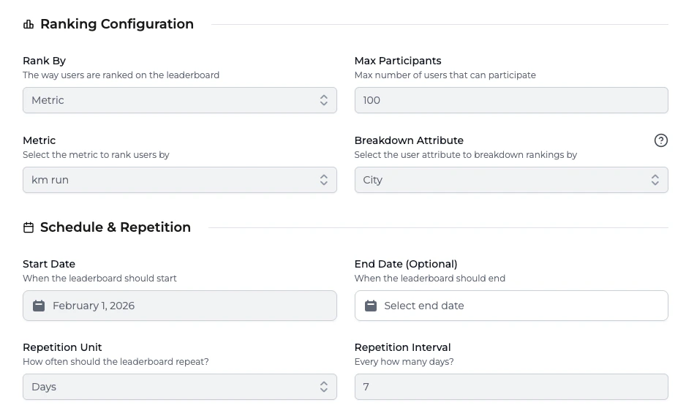The height and width of the screenshot is (416, 686).
Task: Click the End Date (Optional) label
Action: pyautogui.click(x=406, y=264)
